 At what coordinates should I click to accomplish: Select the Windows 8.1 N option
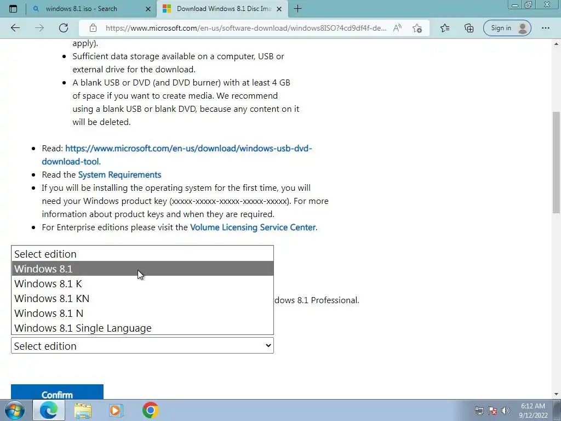(142, 313)
